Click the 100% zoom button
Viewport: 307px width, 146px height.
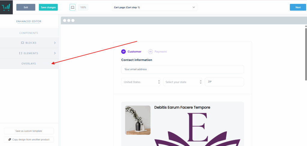click(x=83, y=7)
